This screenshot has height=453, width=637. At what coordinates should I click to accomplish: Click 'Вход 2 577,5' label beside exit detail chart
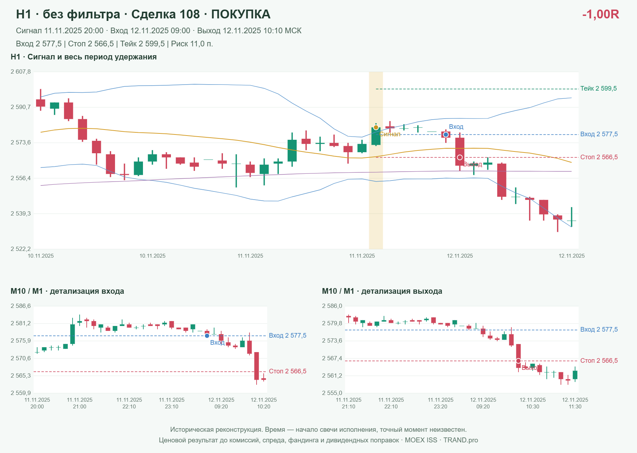point(599,329)
